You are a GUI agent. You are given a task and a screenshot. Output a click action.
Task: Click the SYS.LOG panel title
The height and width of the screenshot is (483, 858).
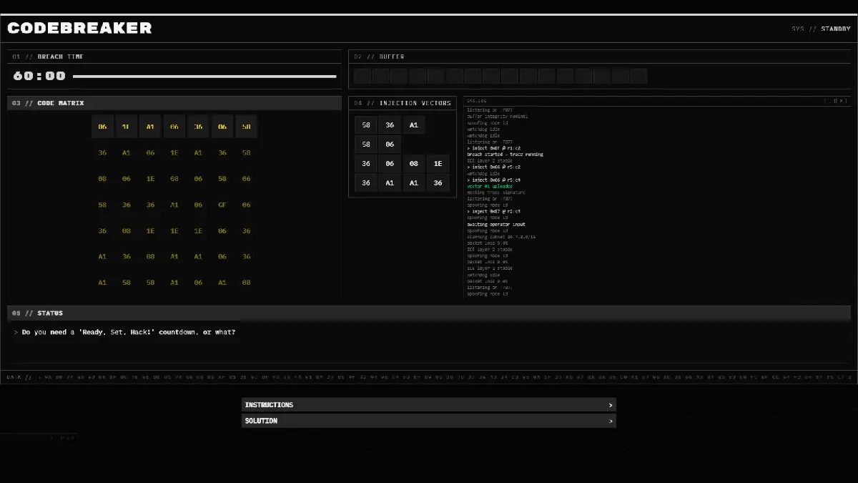point(476,101)
